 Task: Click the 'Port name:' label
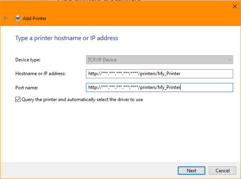26,87
